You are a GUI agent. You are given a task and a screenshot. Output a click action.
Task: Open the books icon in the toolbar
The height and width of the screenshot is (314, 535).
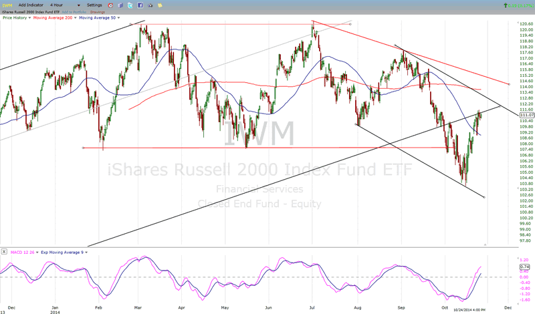tap(120, 5)
